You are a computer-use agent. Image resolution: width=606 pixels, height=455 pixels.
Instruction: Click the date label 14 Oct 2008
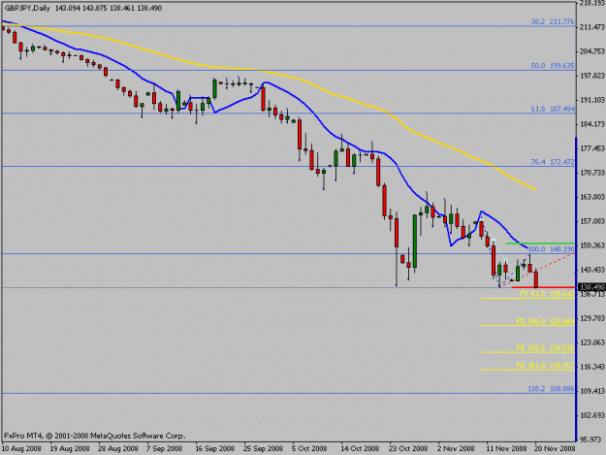360,448
